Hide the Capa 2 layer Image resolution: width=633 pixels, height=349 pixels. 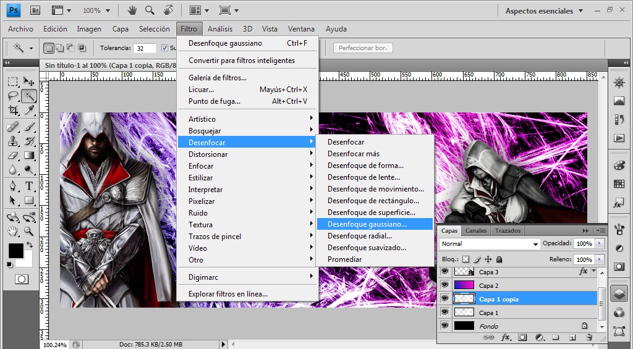coord(444,285)
